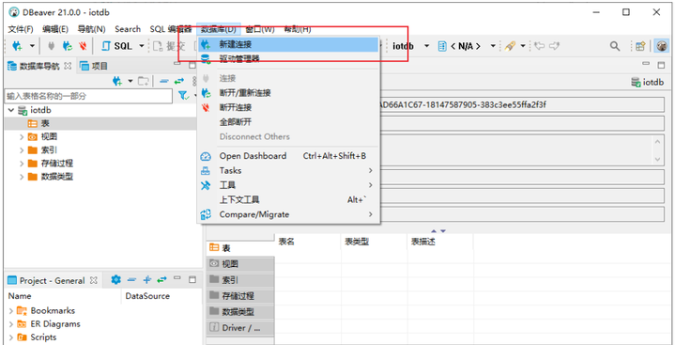The image size is (676, 345).
Task: Collapse the iotdb connection tree node
Action: pos(10,111)
